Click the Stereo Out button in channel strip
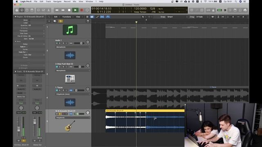Image resolution: width=262 pixels, height=147 pixels. tap(21, 97)
